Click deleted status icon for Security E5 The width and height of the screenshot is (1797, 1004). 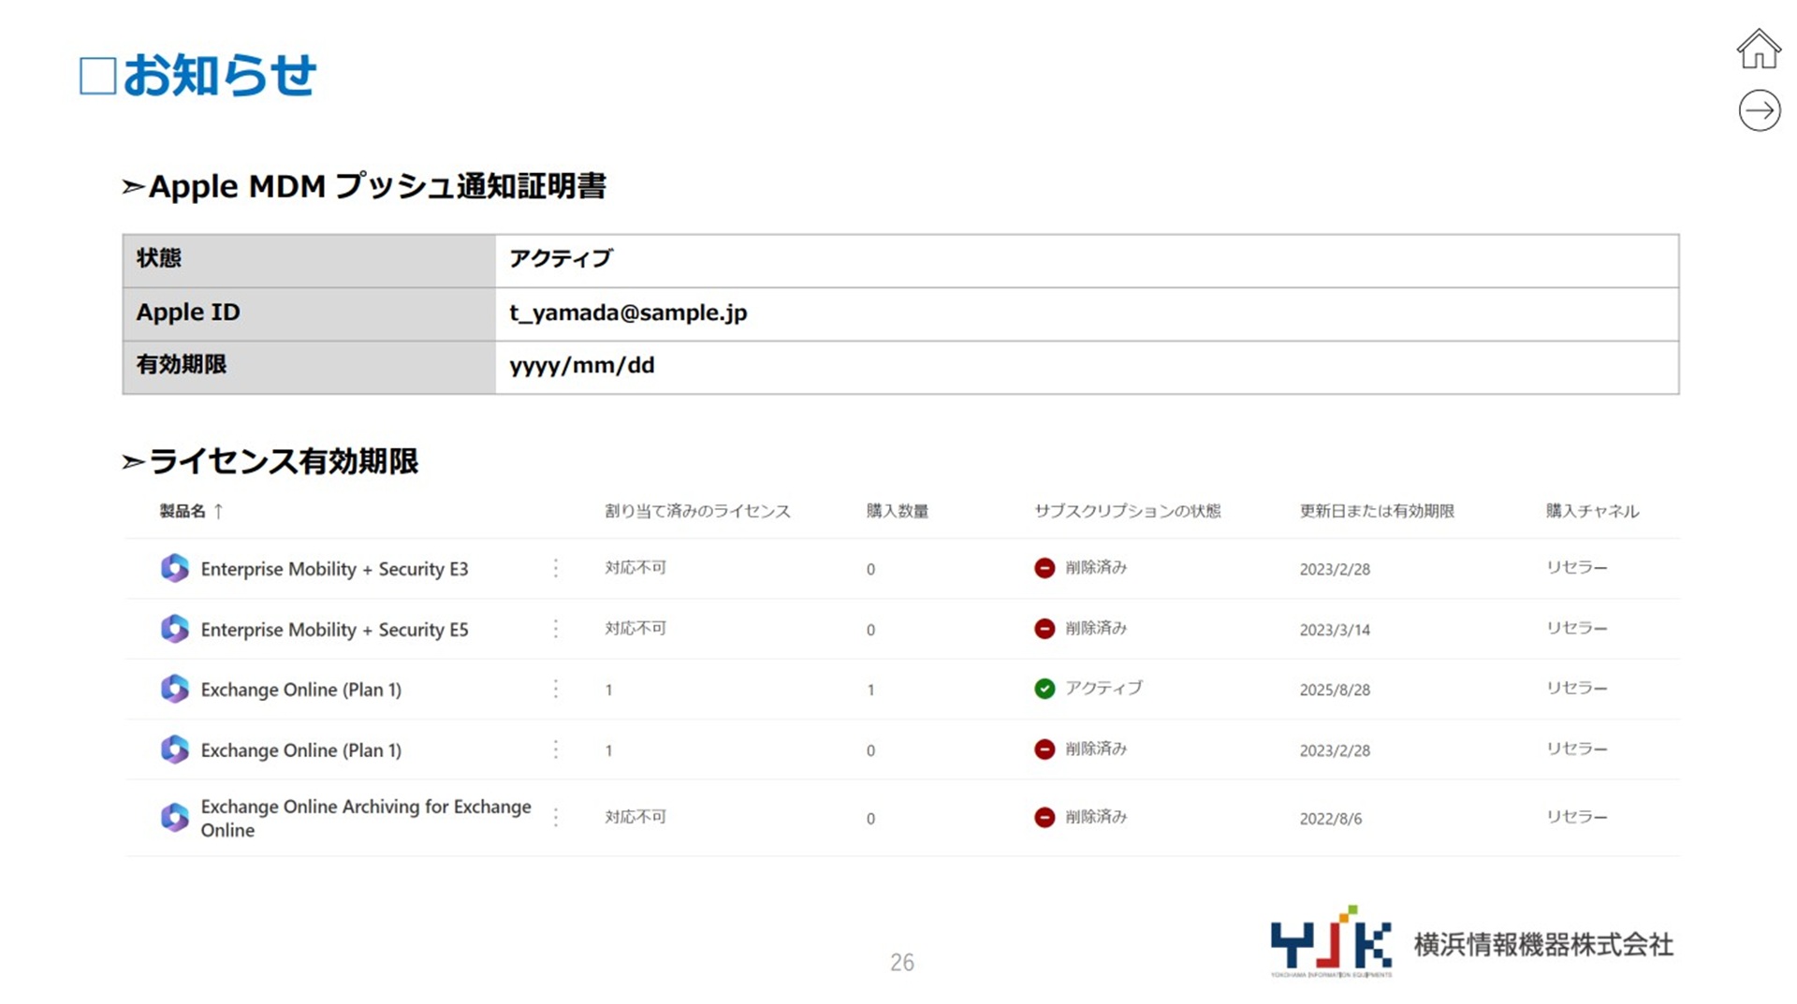[1045, 629]
